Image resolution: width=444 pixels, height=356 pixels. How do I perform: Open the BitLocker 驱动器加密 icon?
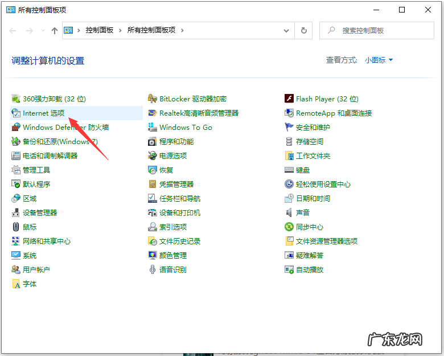click(153, 99)
